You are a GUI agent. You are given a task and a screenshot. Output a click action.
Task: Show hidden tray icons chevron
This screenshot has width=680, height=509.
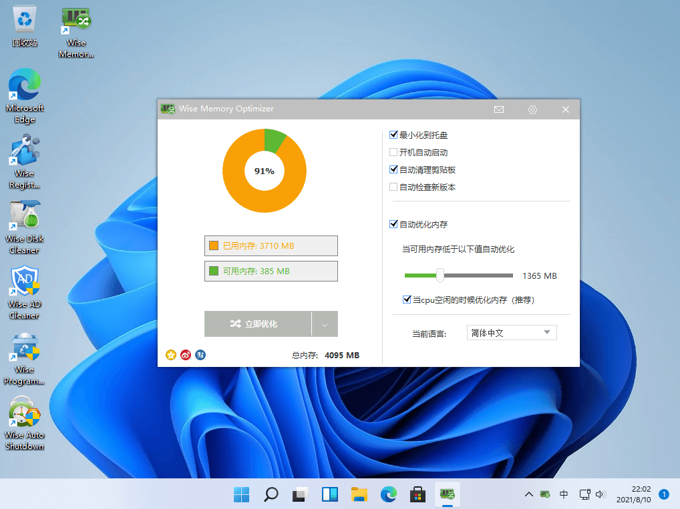click(x=528, y=494)
